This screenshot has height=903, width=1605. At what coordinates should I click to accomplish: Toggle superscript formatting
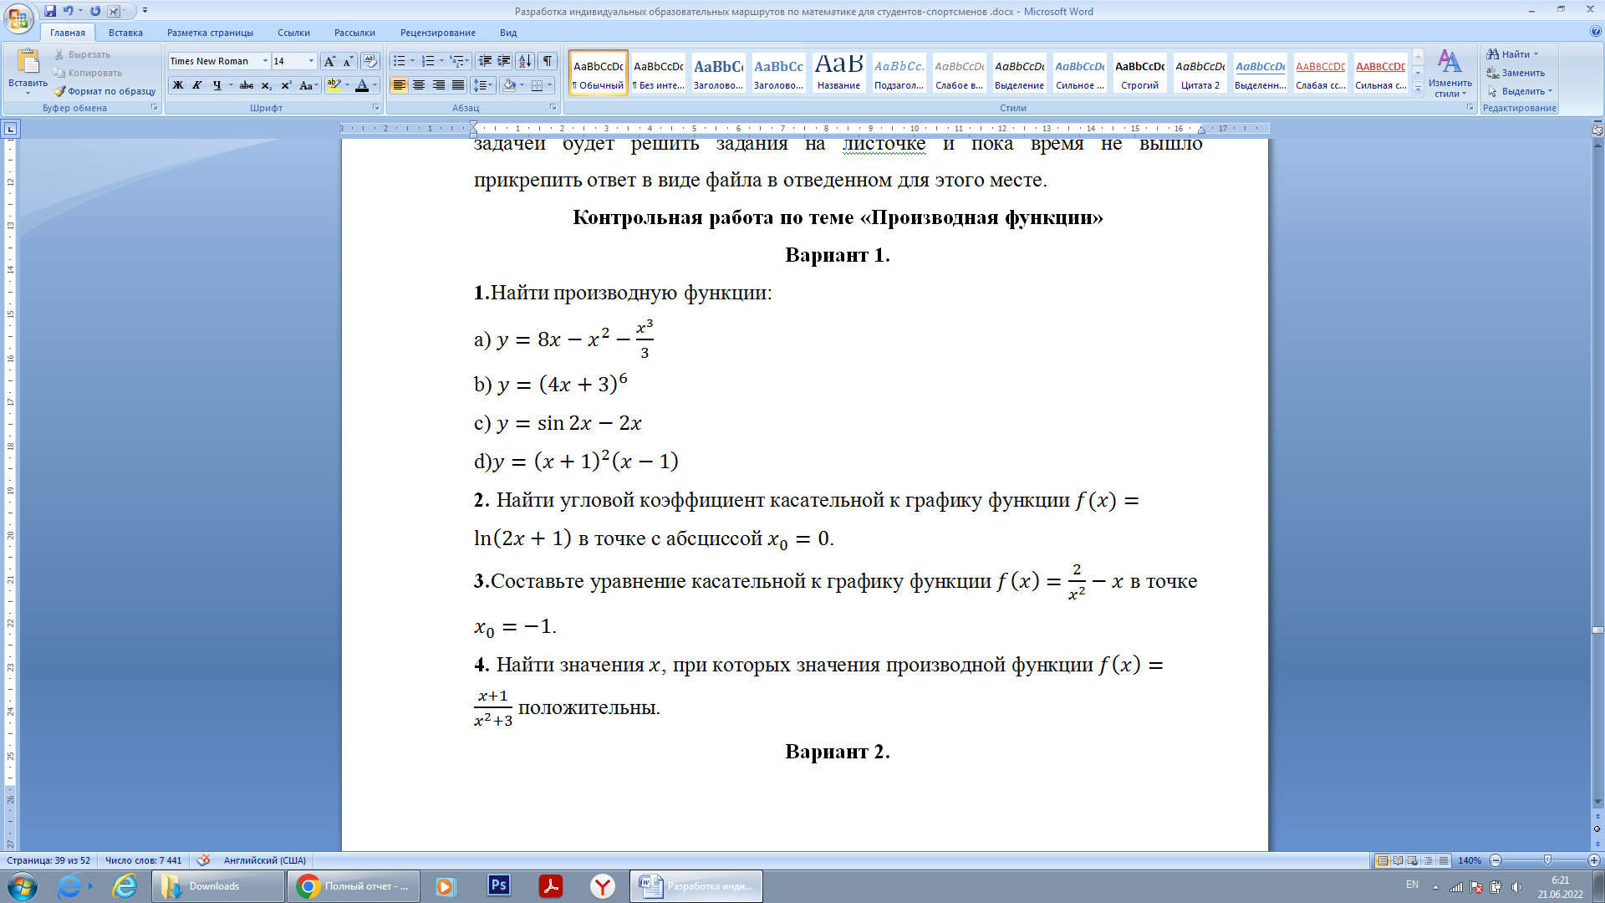286,85
